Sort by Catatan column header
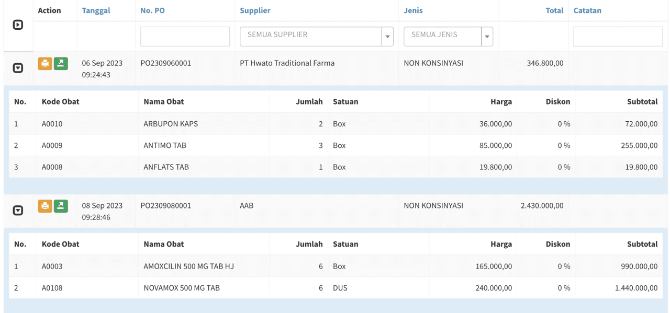 pos(587,10)
